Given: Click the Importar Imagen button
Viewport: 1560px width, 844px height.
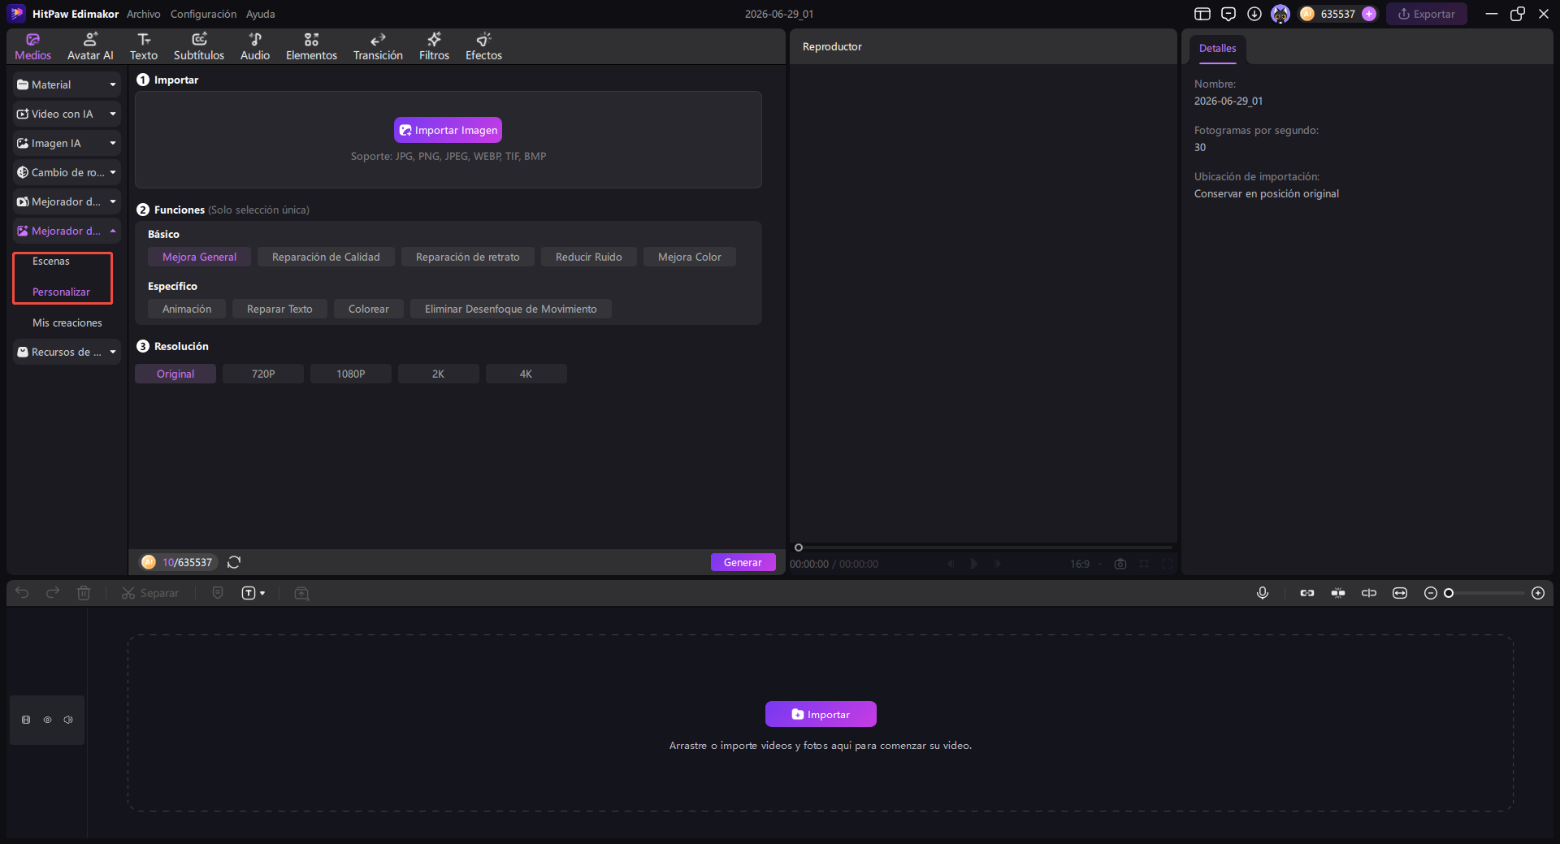Looking at the screenshot, I should pos(448,130).
